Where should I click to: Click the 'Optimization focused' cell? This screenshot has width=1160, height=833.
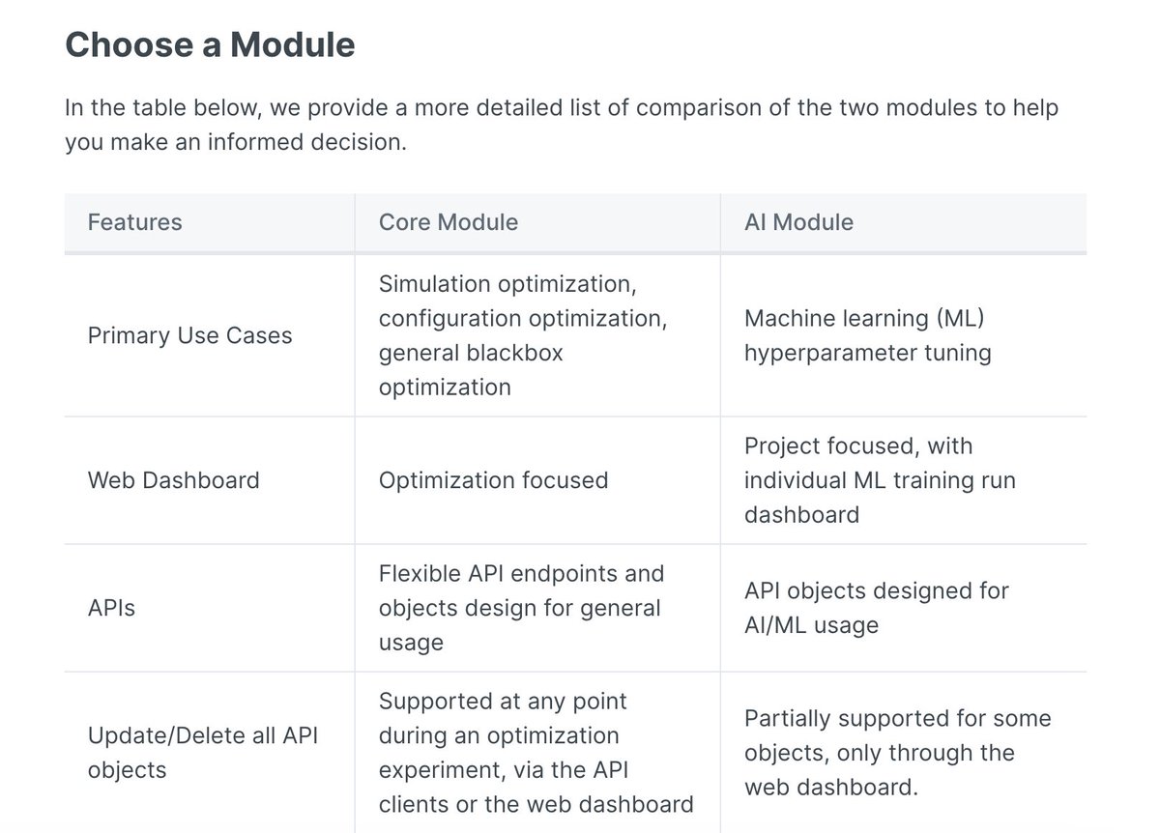[x=493, y=480]
